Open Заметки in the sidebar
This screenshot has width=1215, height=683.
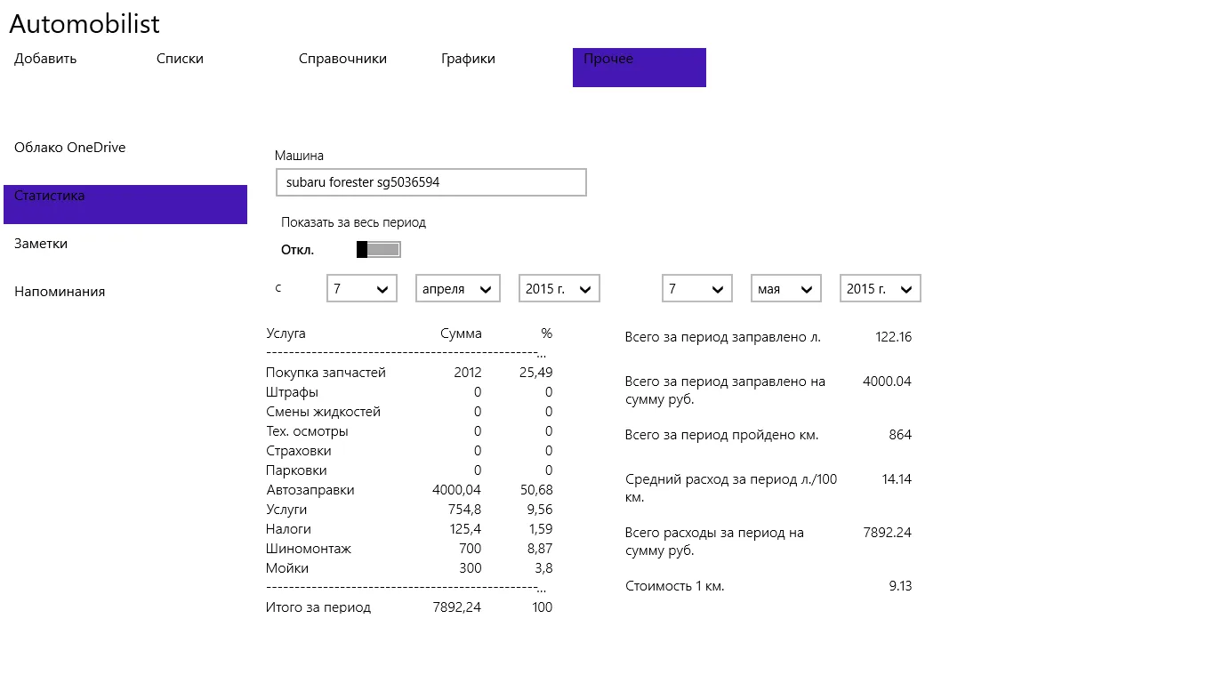point(41,244)
